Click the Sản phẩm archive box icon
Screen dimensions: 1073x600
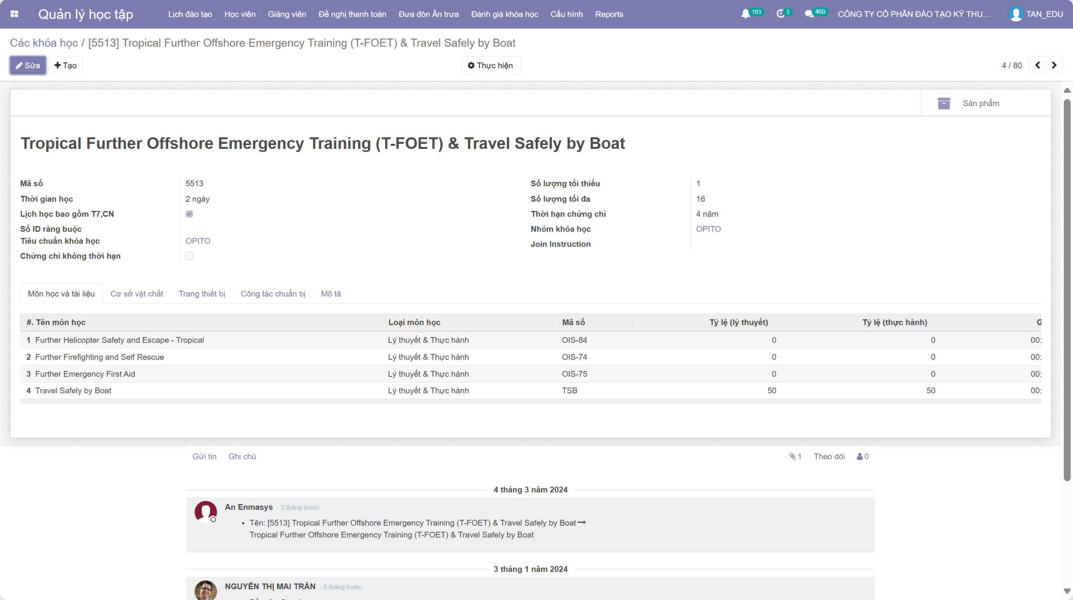click(943, 103)
